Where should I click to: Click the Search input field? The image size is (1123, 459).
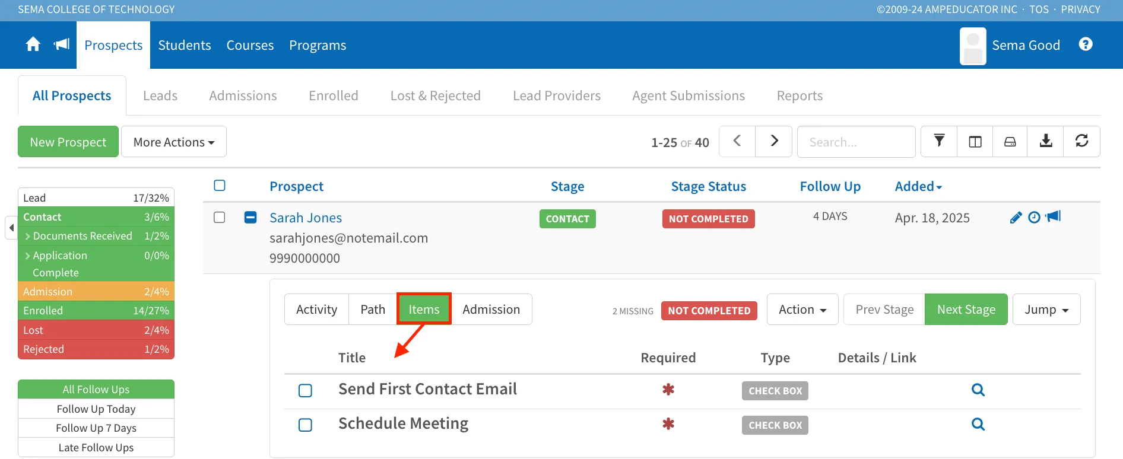click(856, 142)
